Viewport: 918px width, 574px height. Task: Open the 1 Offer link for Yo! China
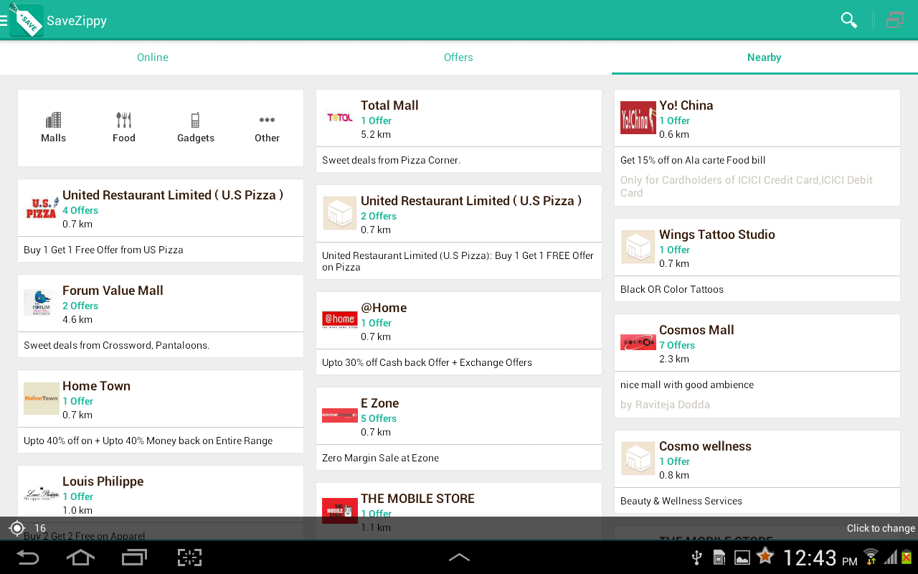[x=674, y=121]
